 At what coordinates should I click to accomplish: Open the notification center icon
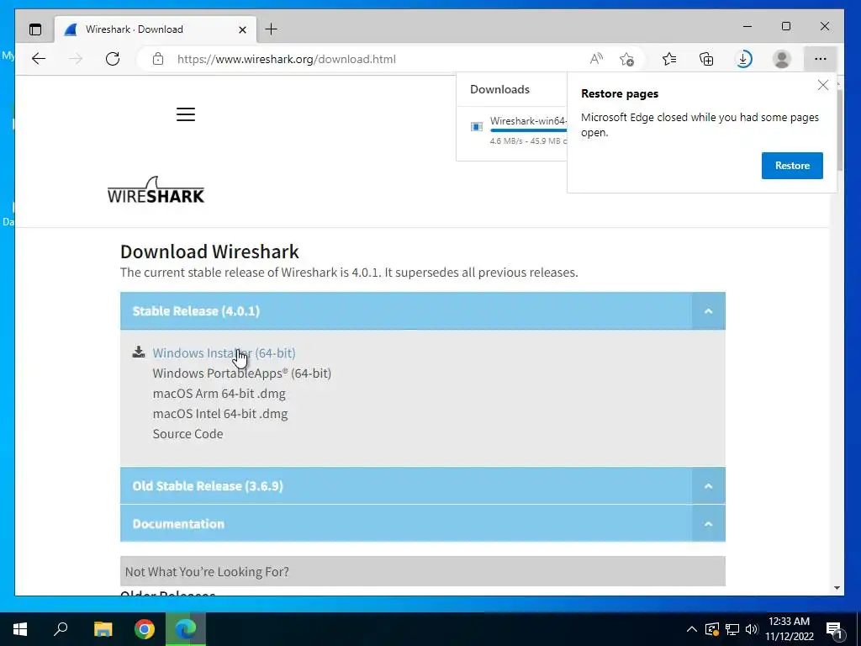(x=833, y=631)
